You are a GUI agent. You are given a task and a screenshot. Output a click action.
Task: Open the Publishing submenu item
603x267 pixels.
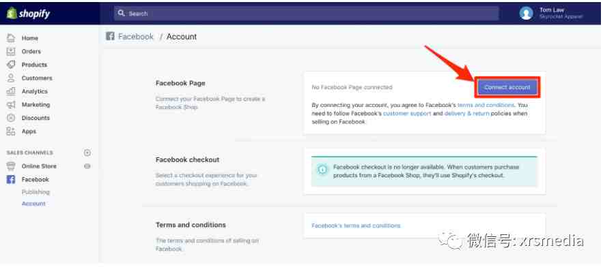coord(36,192)
